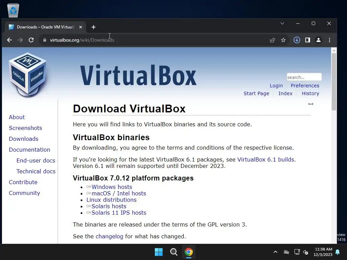Click the page-width toggle arrows icon
The image size is (347, 260).
[x=311, y=104]
